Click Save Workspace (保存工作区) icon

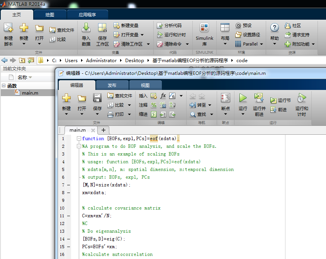[x=102, y=28]
